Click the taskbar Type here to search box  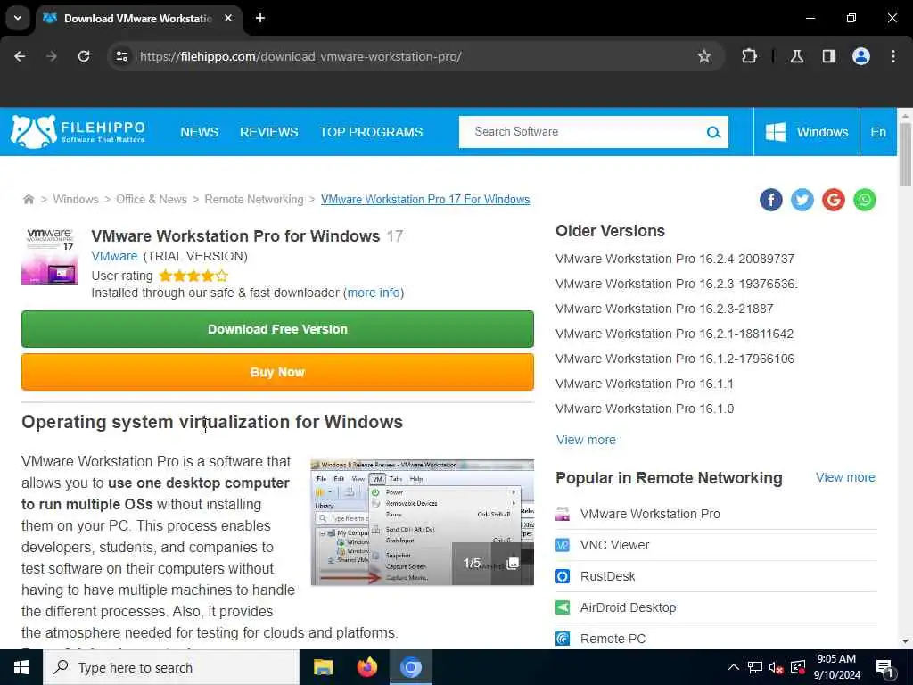tap(171, 667)
